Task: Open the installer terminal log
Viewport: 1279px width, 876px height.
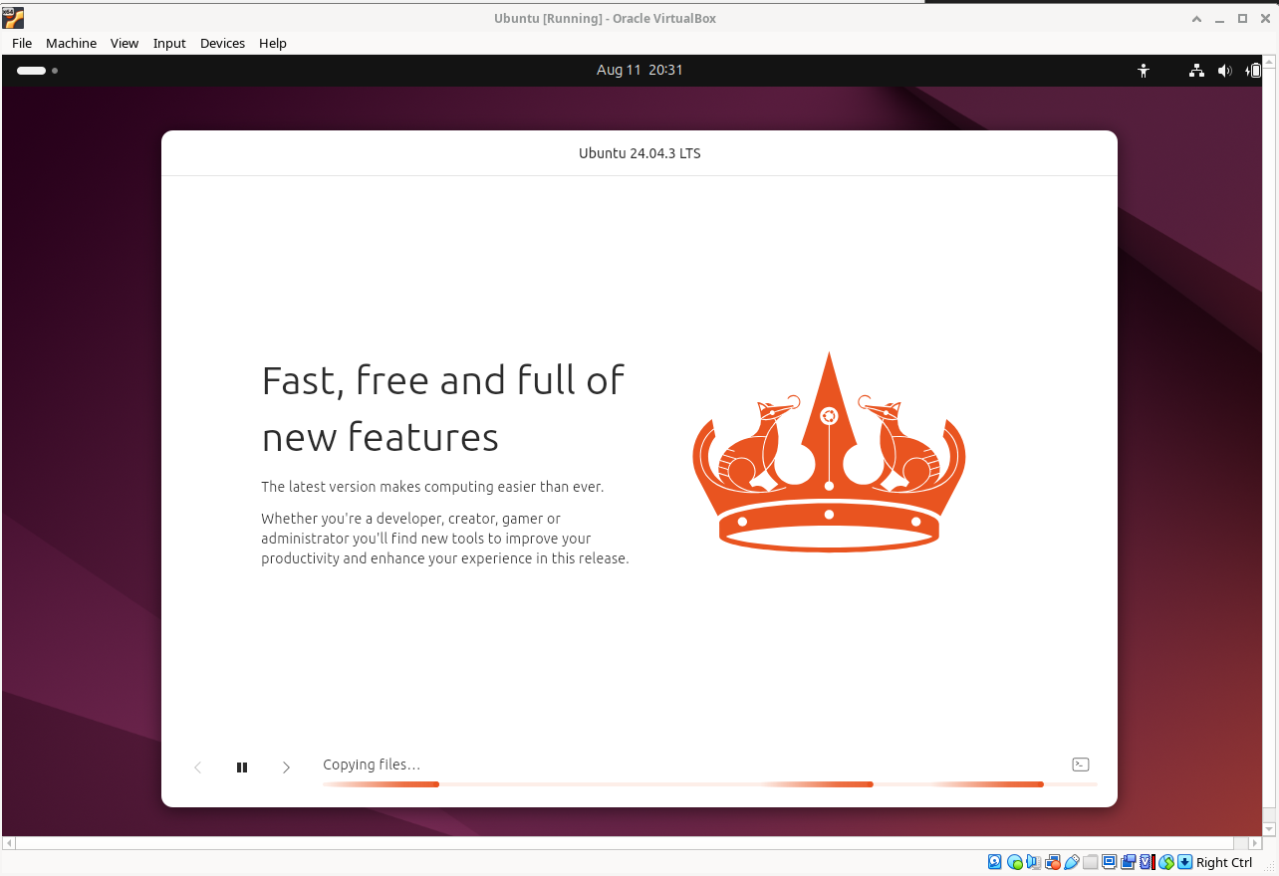Action: (1080, 765)
